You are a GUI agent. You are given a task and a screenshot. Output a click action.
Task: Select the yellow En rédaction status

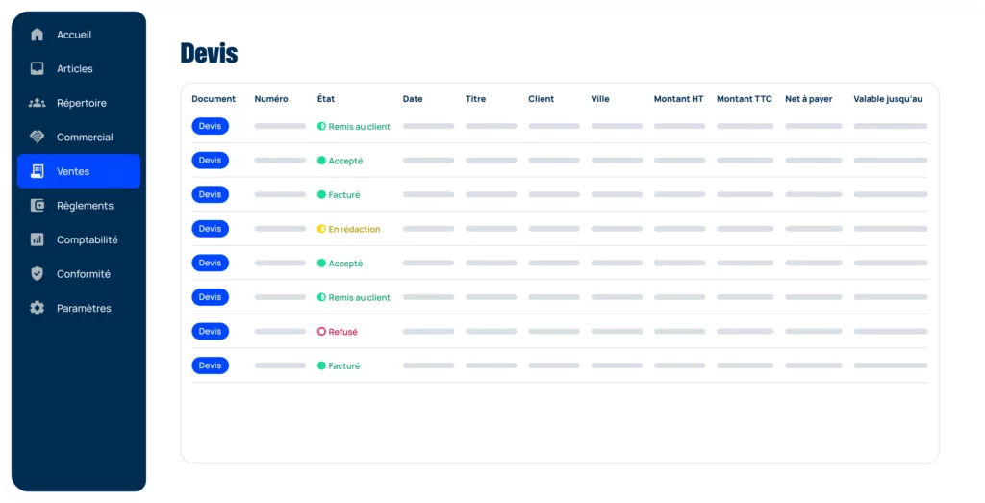click(349, 229)
